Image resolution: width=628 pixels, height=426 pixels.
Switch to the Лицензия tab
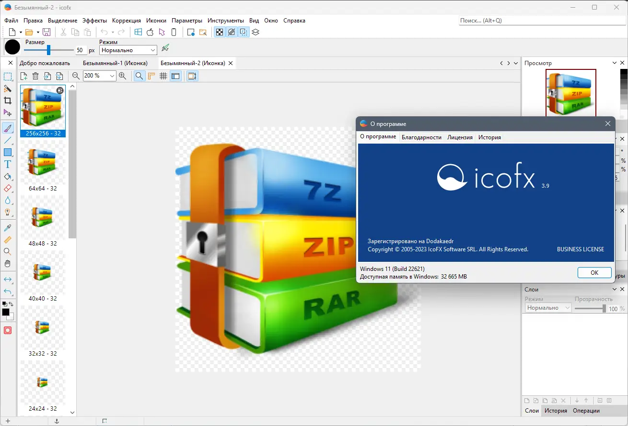[x=460, y=137]
